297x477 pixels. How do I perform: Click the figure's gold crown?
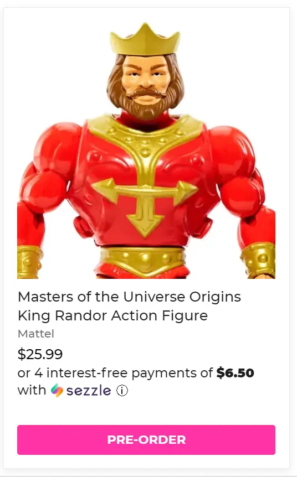145,39
